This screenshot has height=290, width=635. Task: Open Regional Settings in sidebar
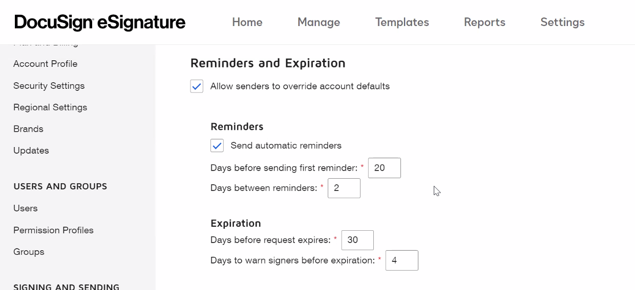tap(50, 107)
